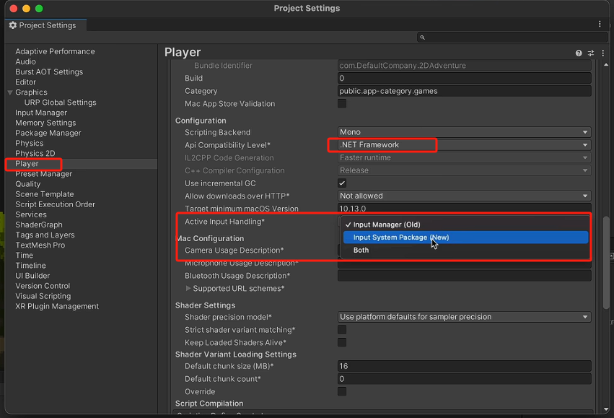The width and height of the screenshot is (614, 418).
Task: Select XR Plugin Management category
Action: (x=57, y=306)
